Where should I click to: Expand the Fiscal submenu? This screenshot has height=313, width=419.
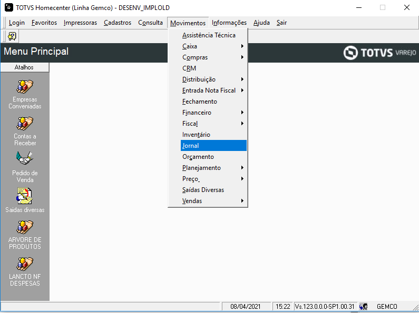point(213,124)
